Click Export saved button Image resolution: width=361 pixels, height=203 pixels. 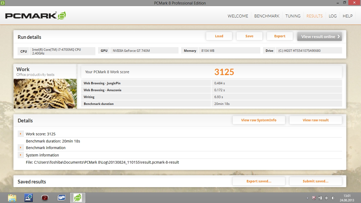click(259, 181)
